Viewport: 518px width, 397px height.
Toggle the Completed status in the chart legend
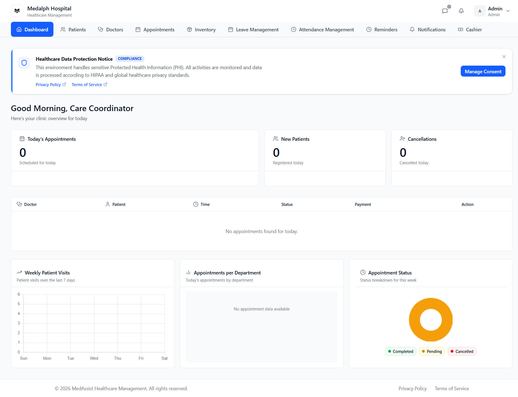tap(400, 351)
